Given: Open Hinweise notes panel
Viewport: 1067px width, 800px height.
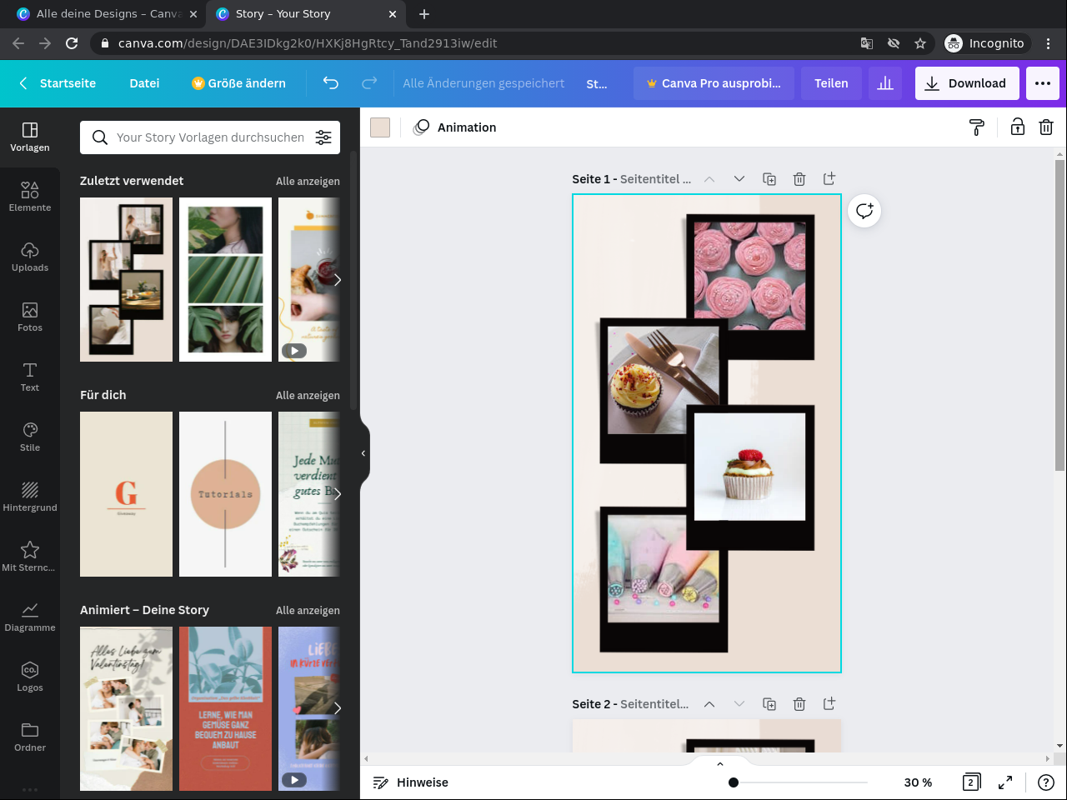Looking at the screenshot, I should [411, 782].
